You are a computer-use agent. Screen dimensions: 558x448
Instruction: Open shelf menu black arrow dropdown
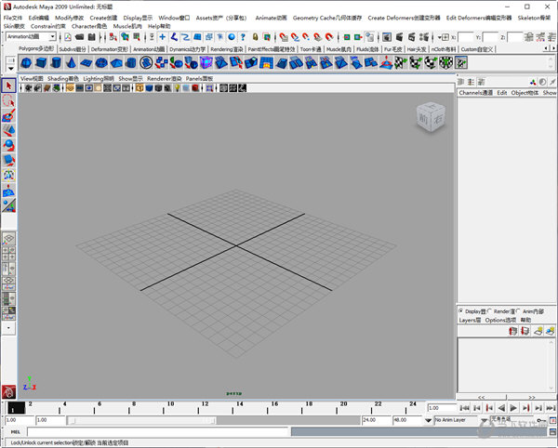click(x=10, y=69)
